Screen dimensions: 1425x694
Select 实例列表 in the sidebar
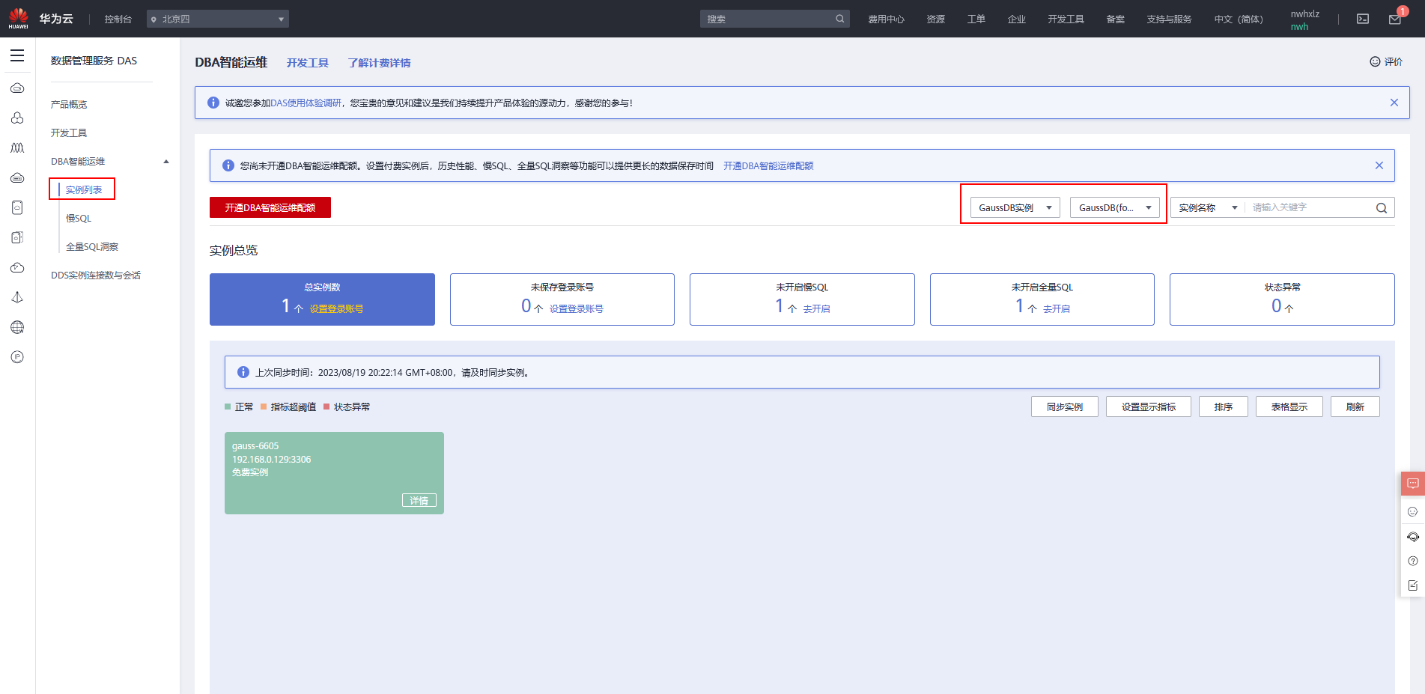pyautogui.click(x=84, y=189)
